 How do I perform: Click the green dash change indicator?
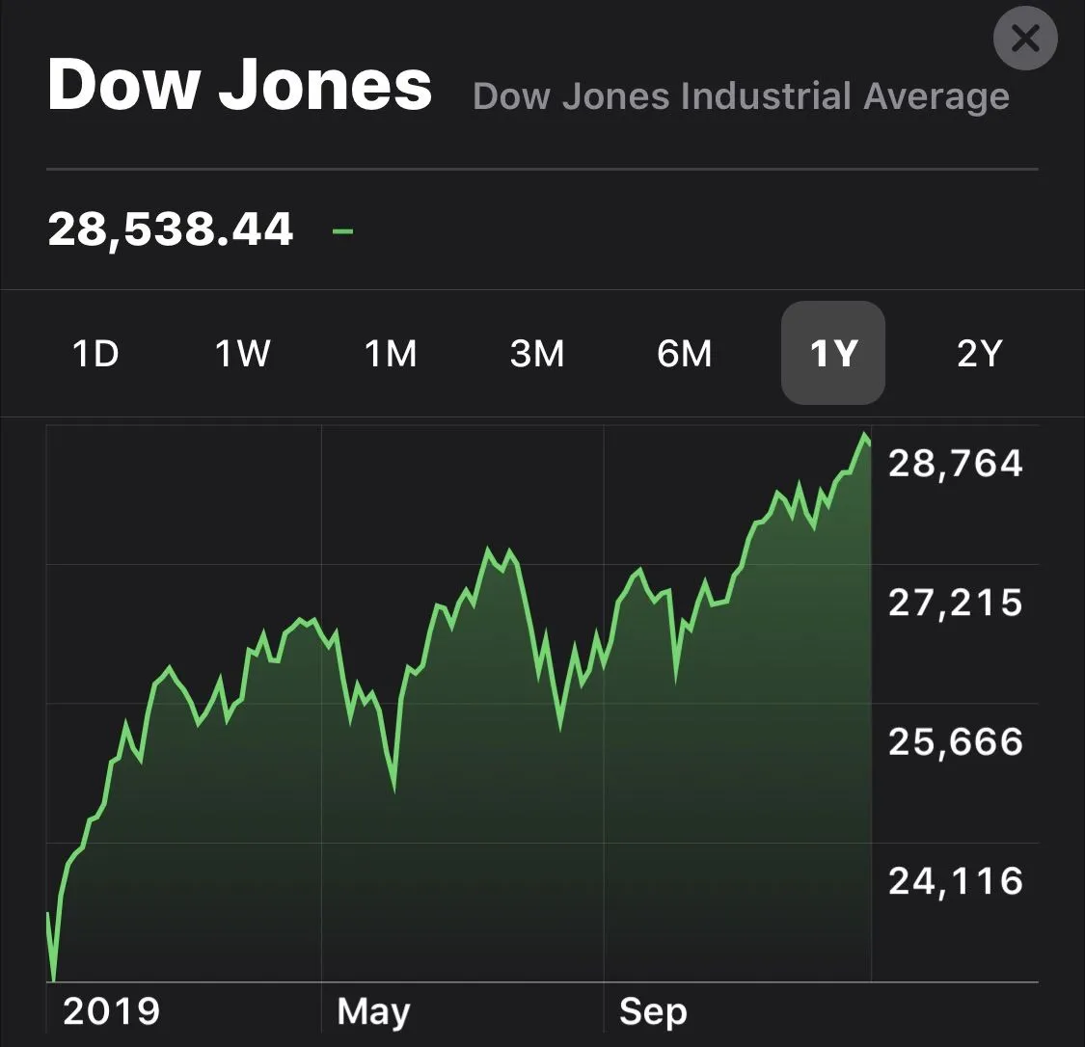pos(342,230)
